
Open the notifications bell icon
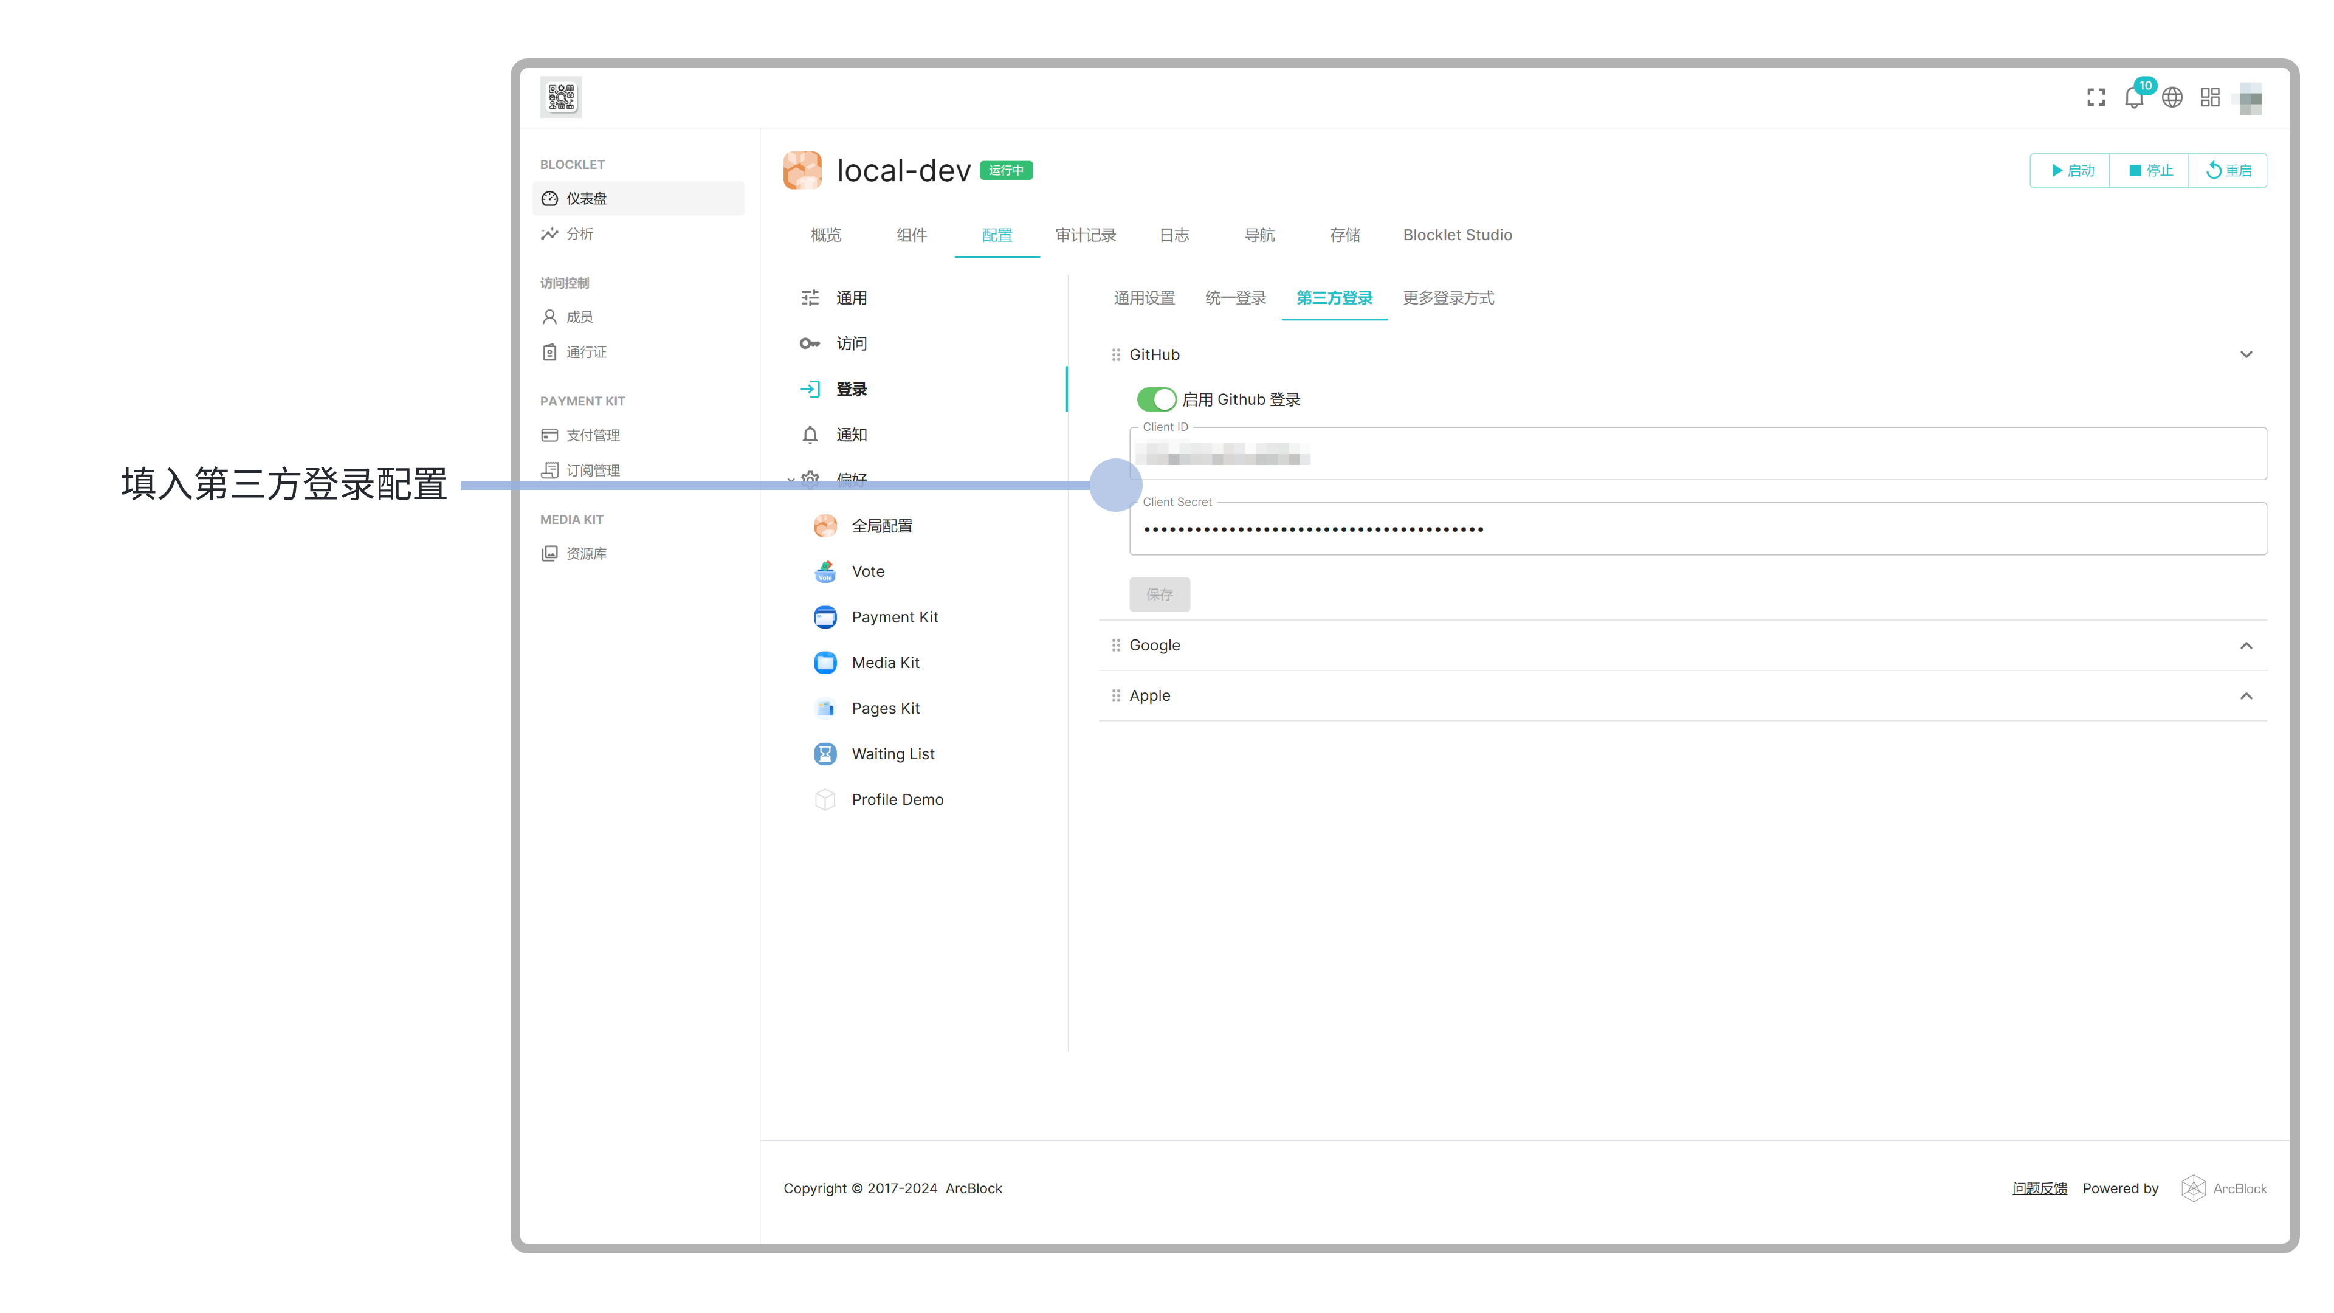pos(2134,98)
